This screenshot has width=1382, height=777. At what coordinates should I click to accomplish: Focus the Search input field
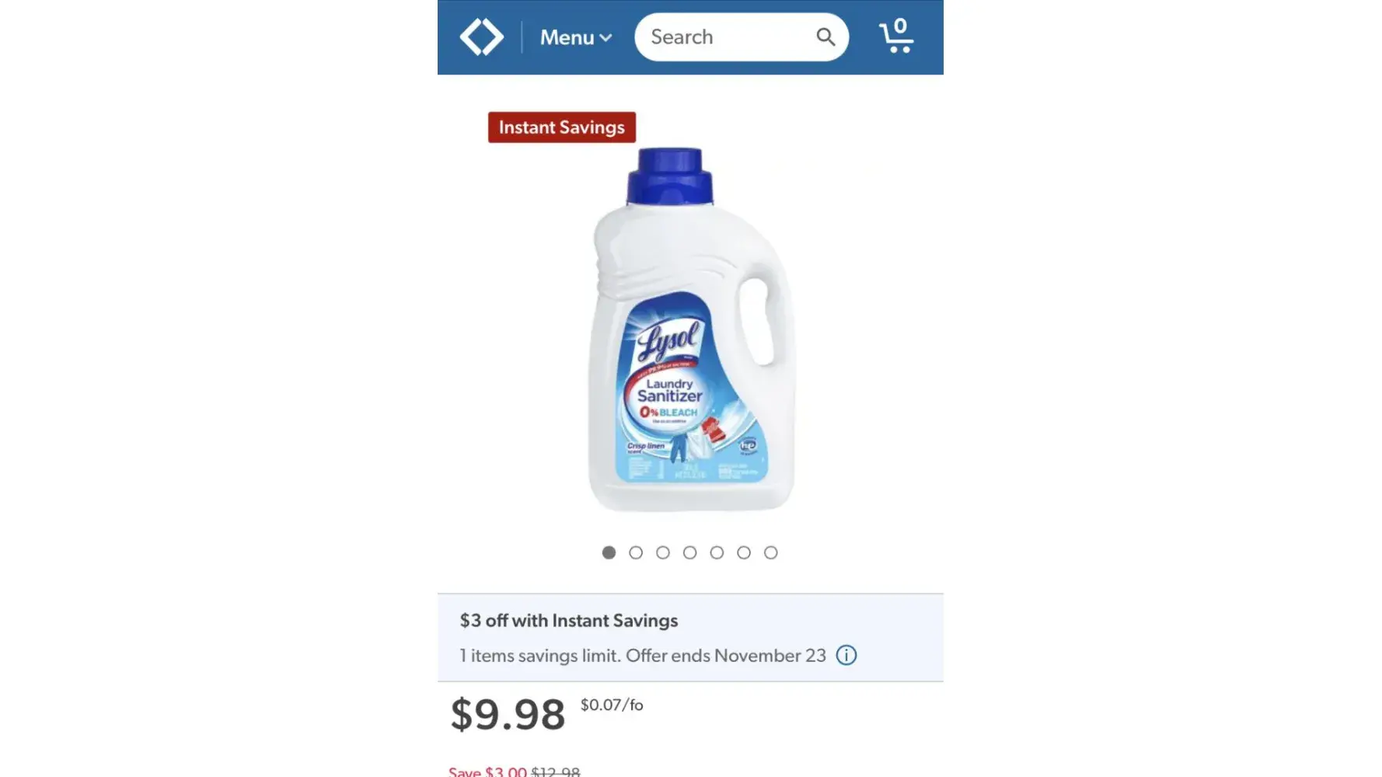click(x=723, y=37)
